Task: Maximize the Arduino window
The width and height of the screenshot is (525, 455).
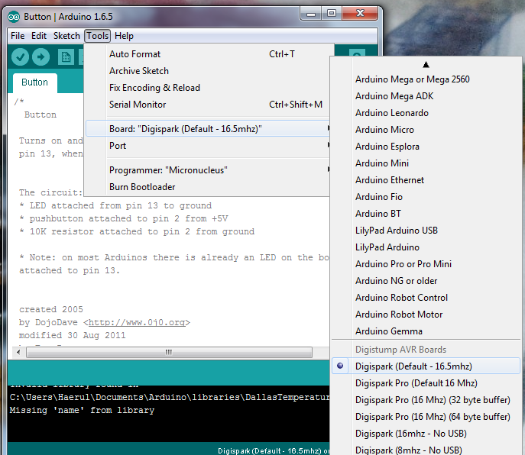Action: pos(332,14)
